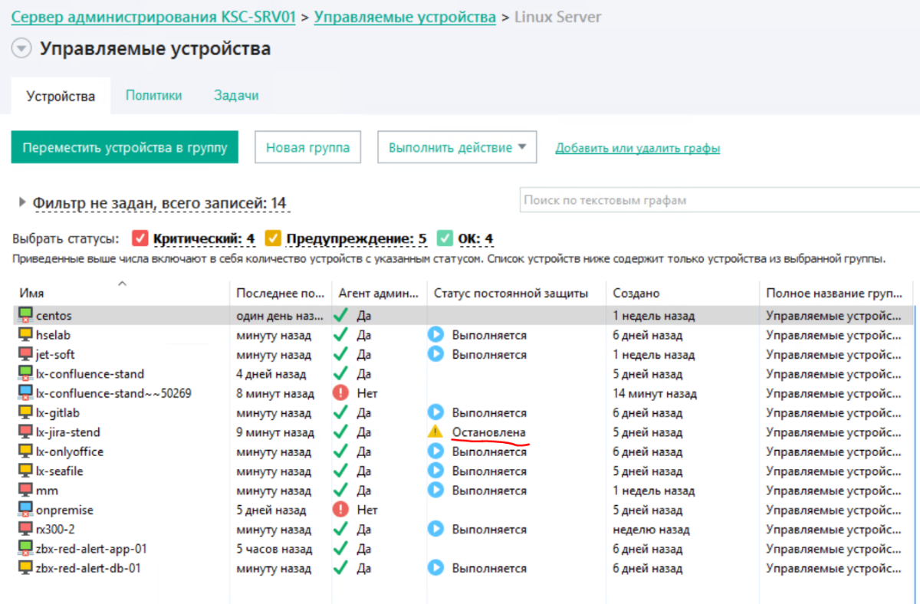Click Переместить устройства в группу button
Viewport: 920px width, 604px height.
pos(125,147)
